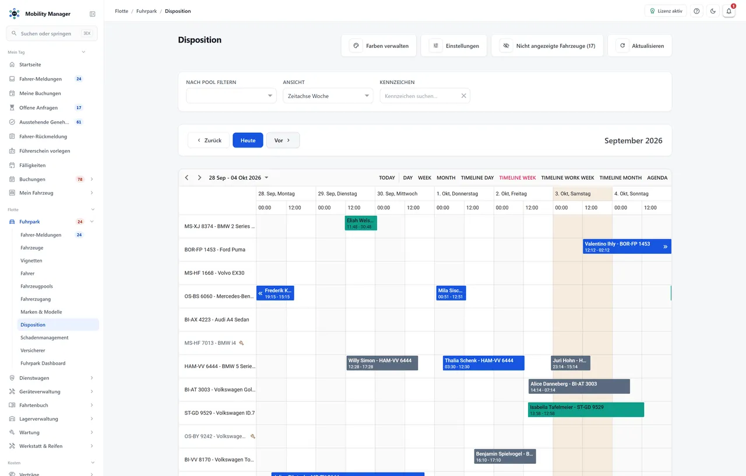
Task: Click the Fälligkeiten calendar icon
Action: click(12, 165)
